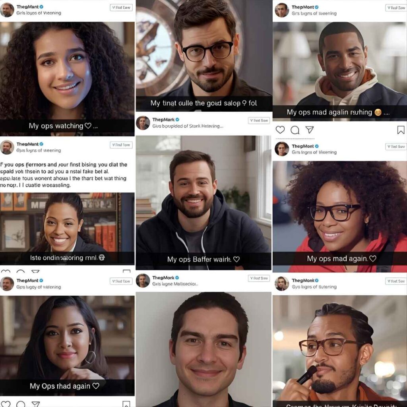Expand the follow dropdown on the "My ops mad again" curly-hair post
Screen dimensions: 407x407
point(396,147)
